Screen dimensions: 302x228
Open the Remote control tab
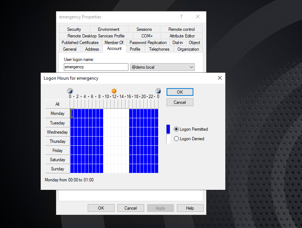pyautogui.click(x=181, y=29)
